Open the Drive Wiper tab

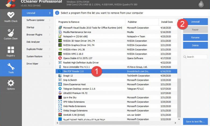click(37, 64)
